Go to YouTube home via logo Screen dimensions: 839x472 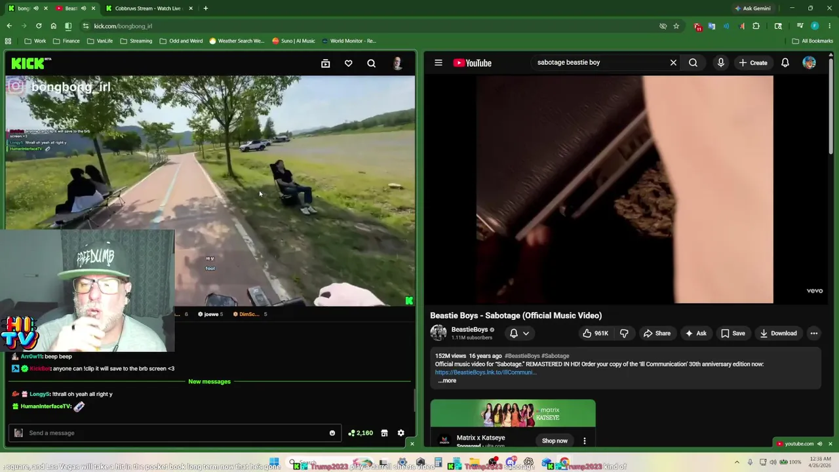[473, 63]
